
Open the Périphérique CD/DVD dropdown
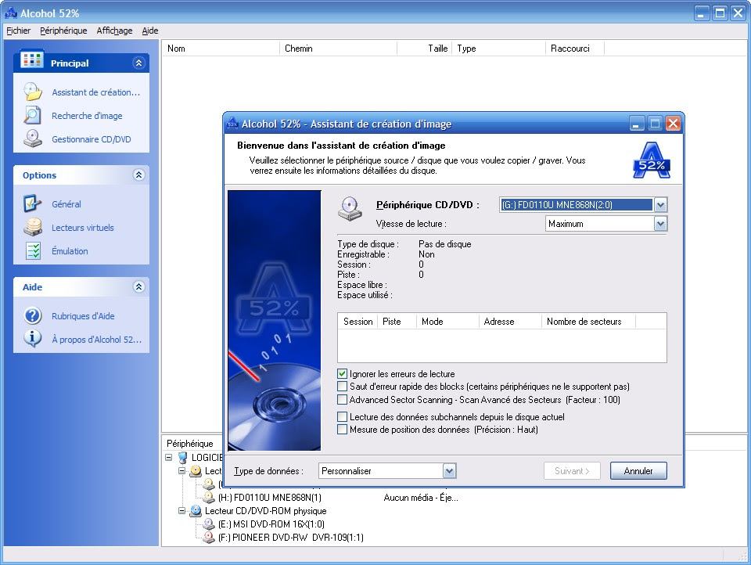(x=660, y=205)
